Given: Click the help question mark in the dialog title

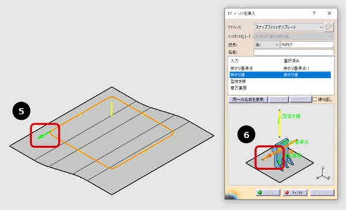Looking at the screenshot, I should [314, 13].
